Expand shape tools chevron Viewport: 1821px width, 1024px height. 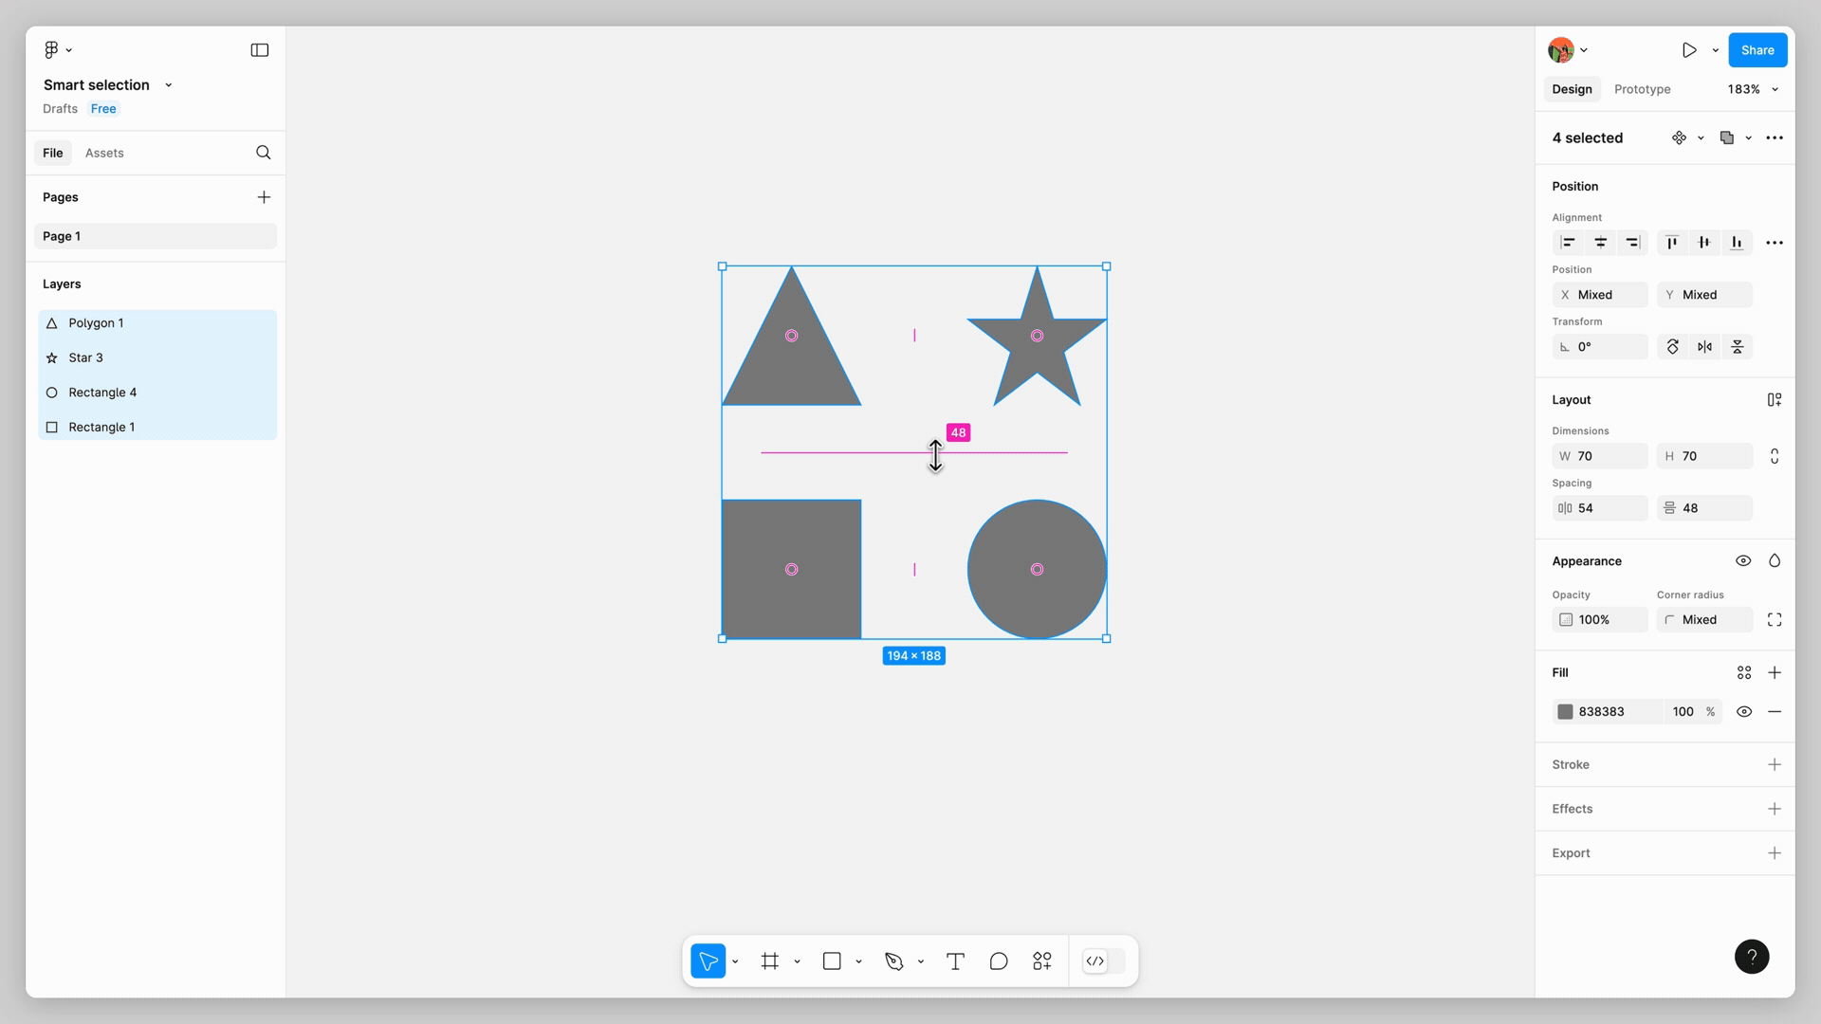click(x=858, y=962)
